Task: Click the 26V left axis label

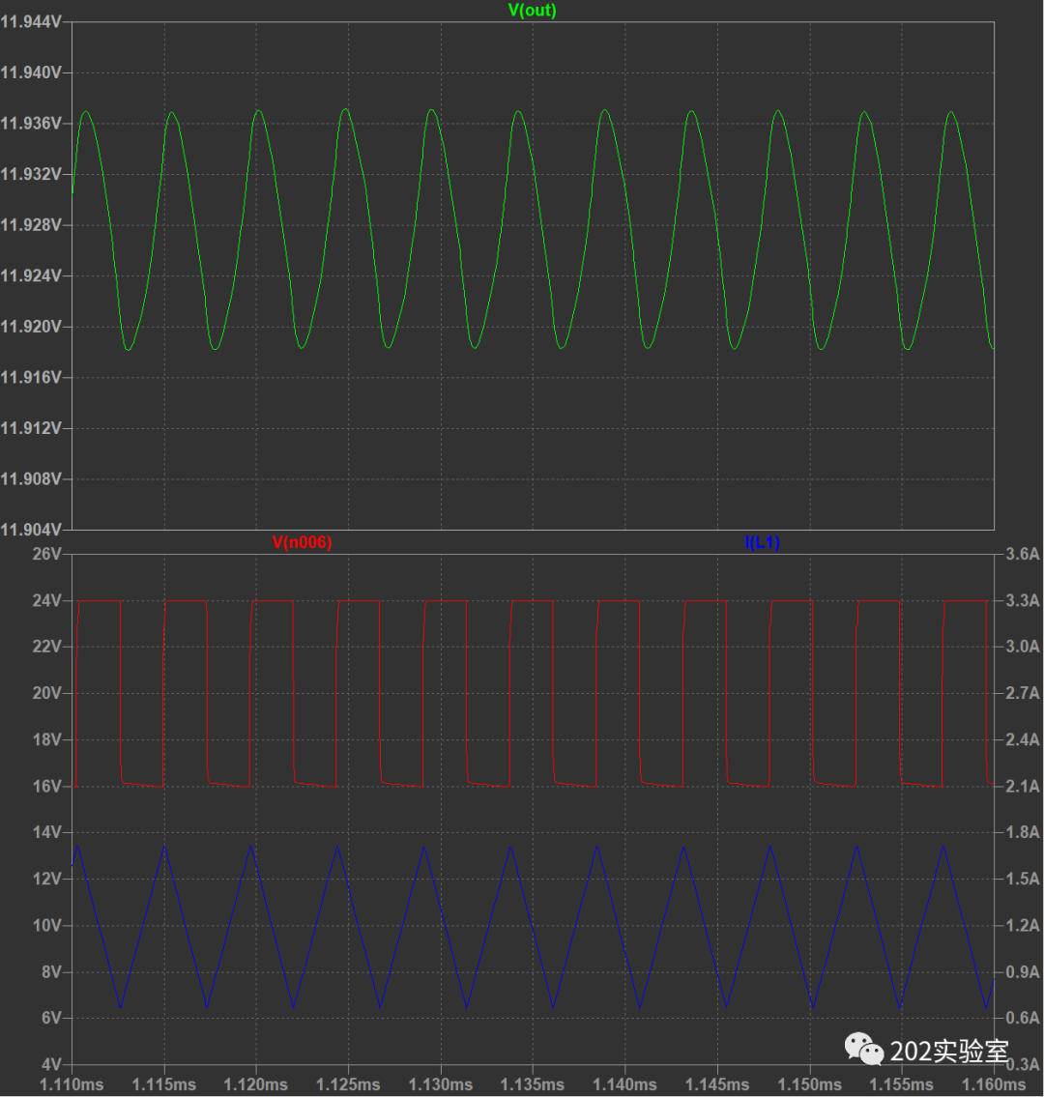Action: 46,554
